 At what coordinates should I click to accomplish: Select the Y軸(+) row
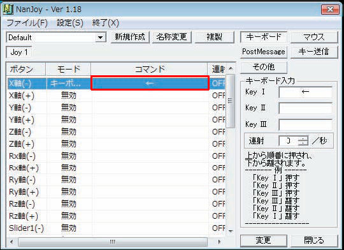[x=117, y=120]
